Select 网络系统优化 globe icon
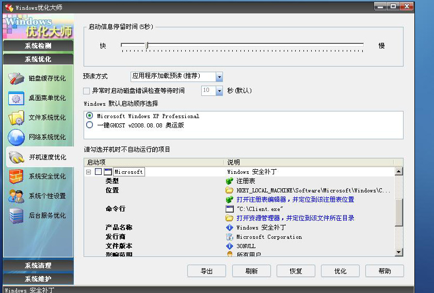Image resolution: width=434 pixels, height=293 pixels. (16, 138)
